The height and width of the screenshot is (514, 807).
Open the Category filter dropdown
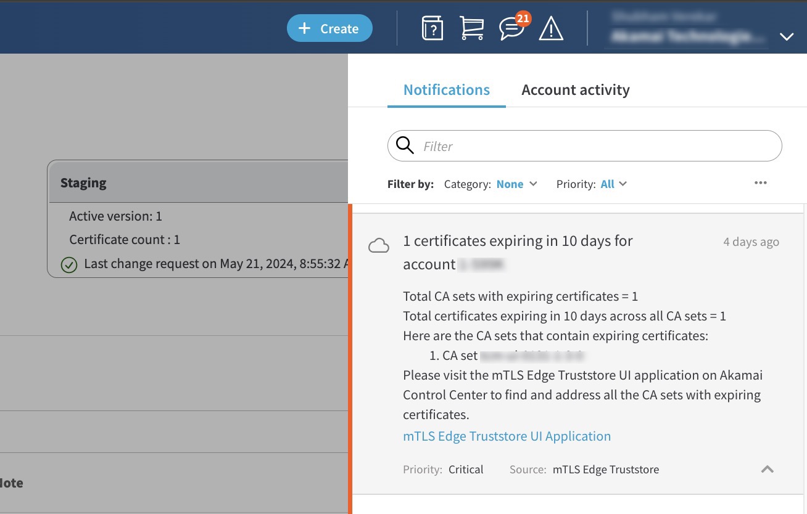tap(516, 184)
